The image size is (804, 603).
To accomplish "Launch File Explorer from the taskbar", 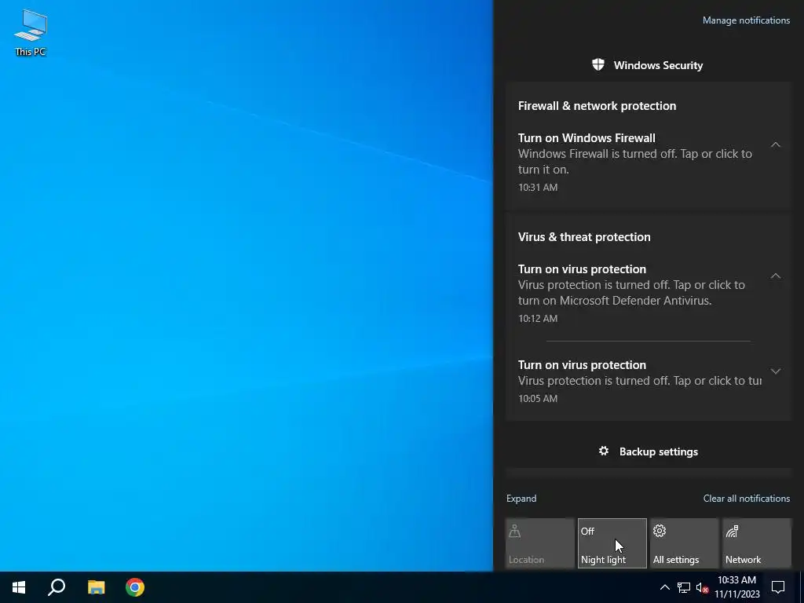I will [96, 587].
